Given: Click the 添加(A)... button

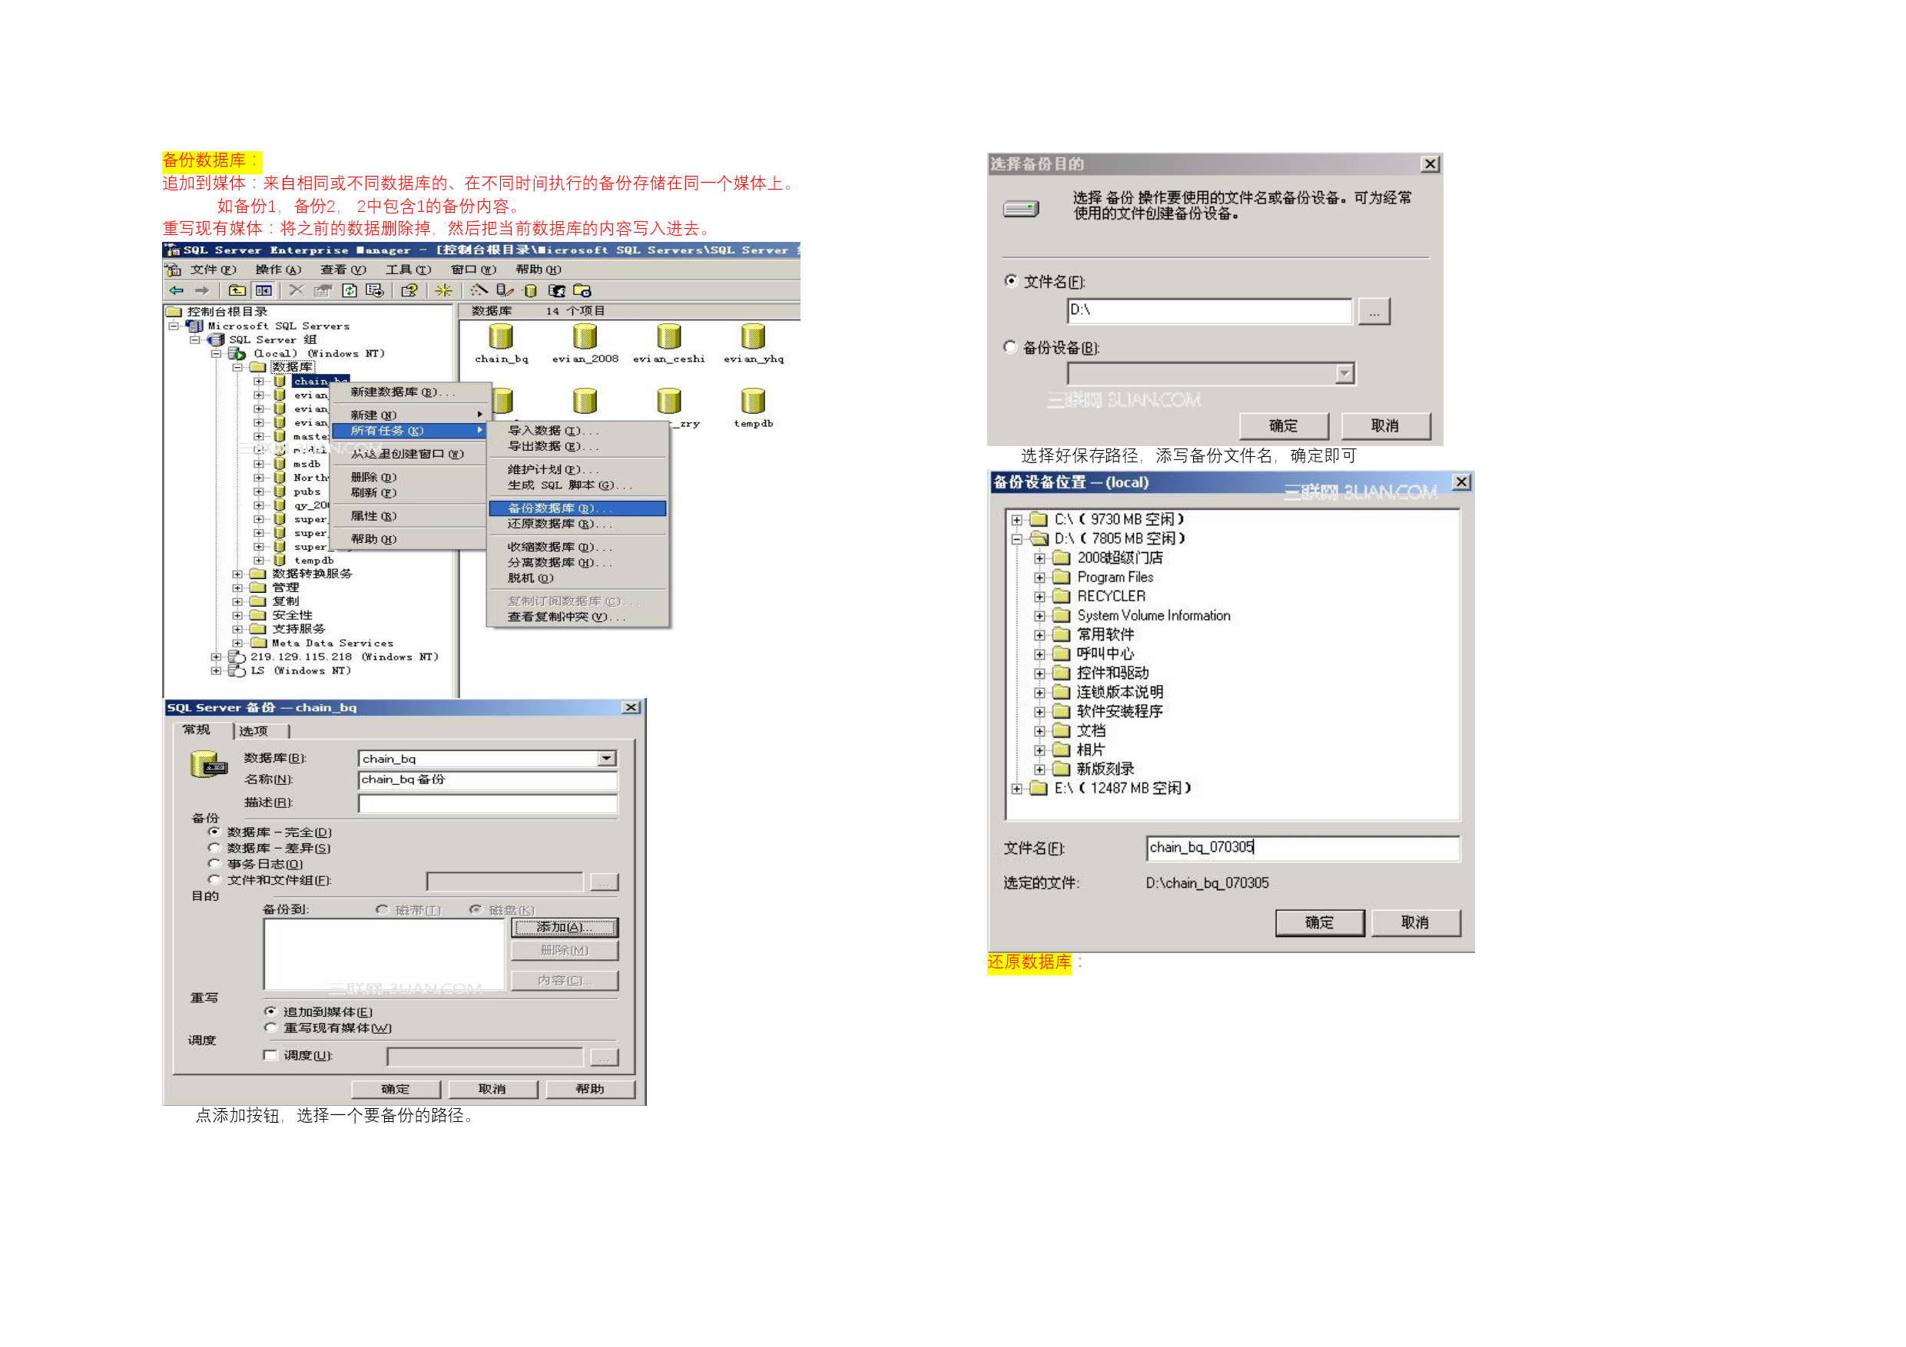Looking at the screenshot, I should coord(565,927).
